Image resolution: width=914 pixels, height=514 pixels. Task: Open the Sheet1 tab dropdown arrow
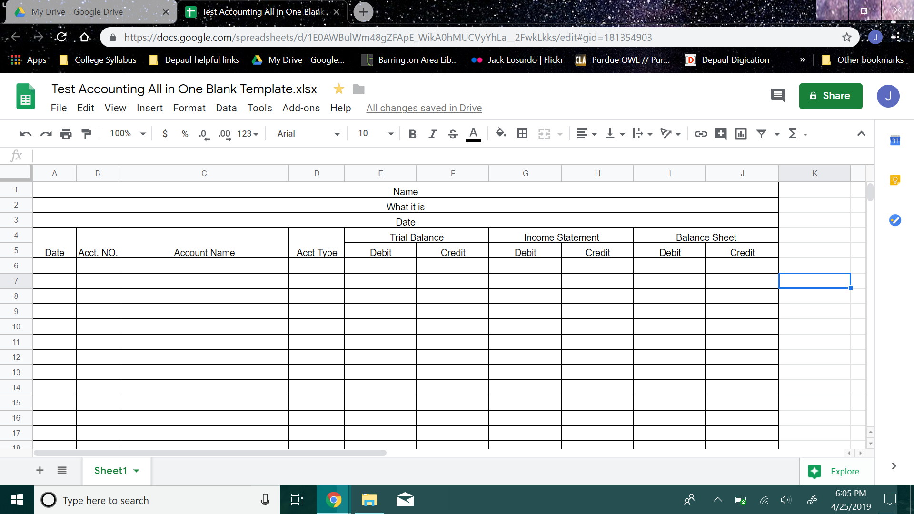click(x=136, y=471)
